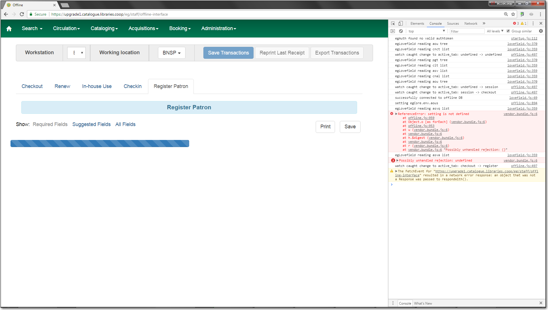Click the browser address bar URL
The image size is (548, 310).
coord(109,14)
